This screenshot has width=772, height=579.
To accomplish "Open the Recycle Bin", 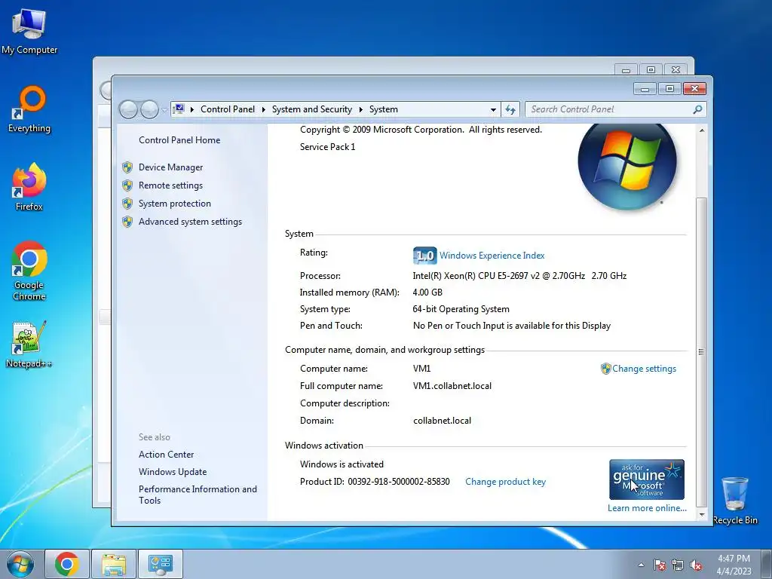I will click(x=735, y=501).
